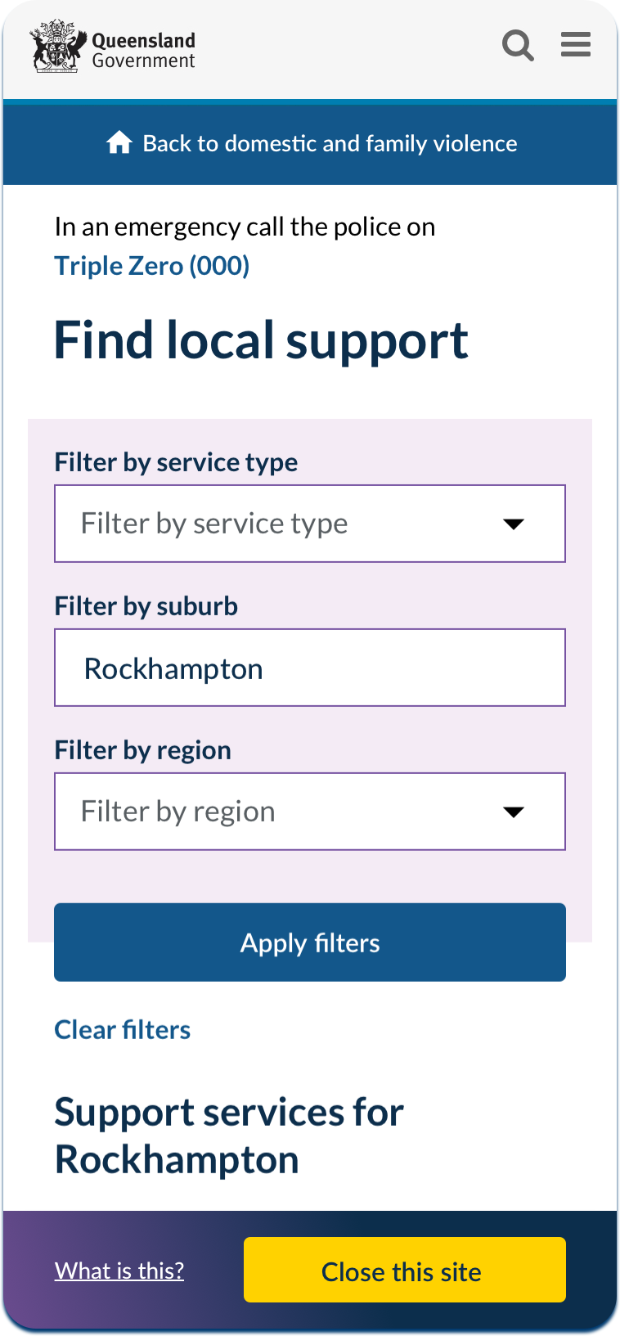Call Triple Zero (000) link
Image resolution: width=620 pixels, height=1336 pixels.
coord(152,266)
